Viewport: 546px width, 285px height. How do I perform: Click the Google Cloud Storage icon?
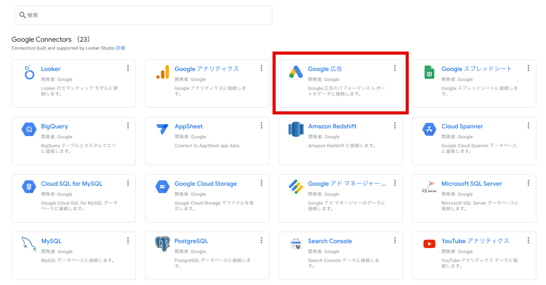coord(163,187)
